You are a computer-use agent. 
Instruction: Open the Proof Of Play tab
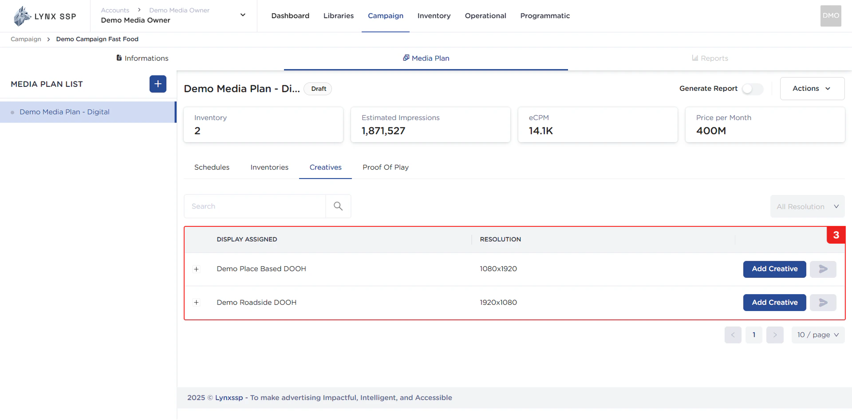click(x=385, y=167)
